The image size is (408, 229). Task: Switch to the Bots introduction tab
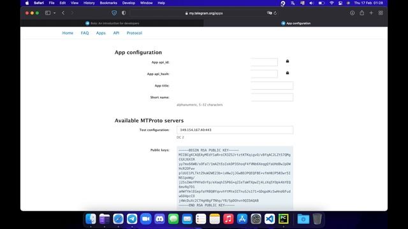(112, 23)
